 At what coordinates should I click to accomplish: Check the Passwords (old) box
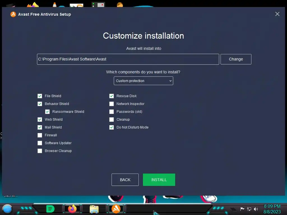tap(112, 112)
